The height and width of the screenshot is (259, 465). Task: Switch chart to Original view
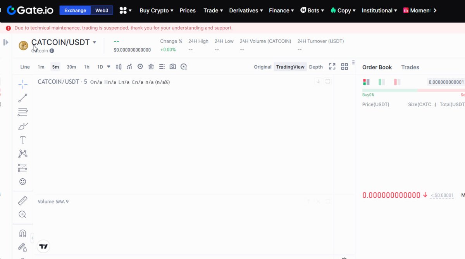pos(263,67)
